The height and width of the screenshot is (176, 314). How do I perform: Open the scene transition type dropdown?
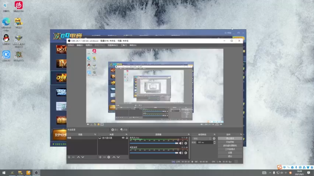point(202,138)
